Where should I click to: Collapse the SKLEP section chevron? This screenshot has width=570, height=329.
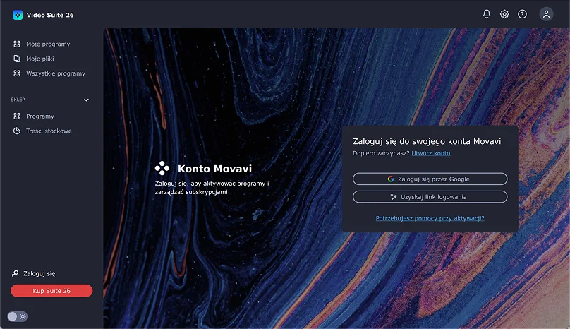[86, 100]
